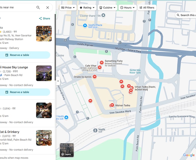Share the restaurant results list

(44, 19)
